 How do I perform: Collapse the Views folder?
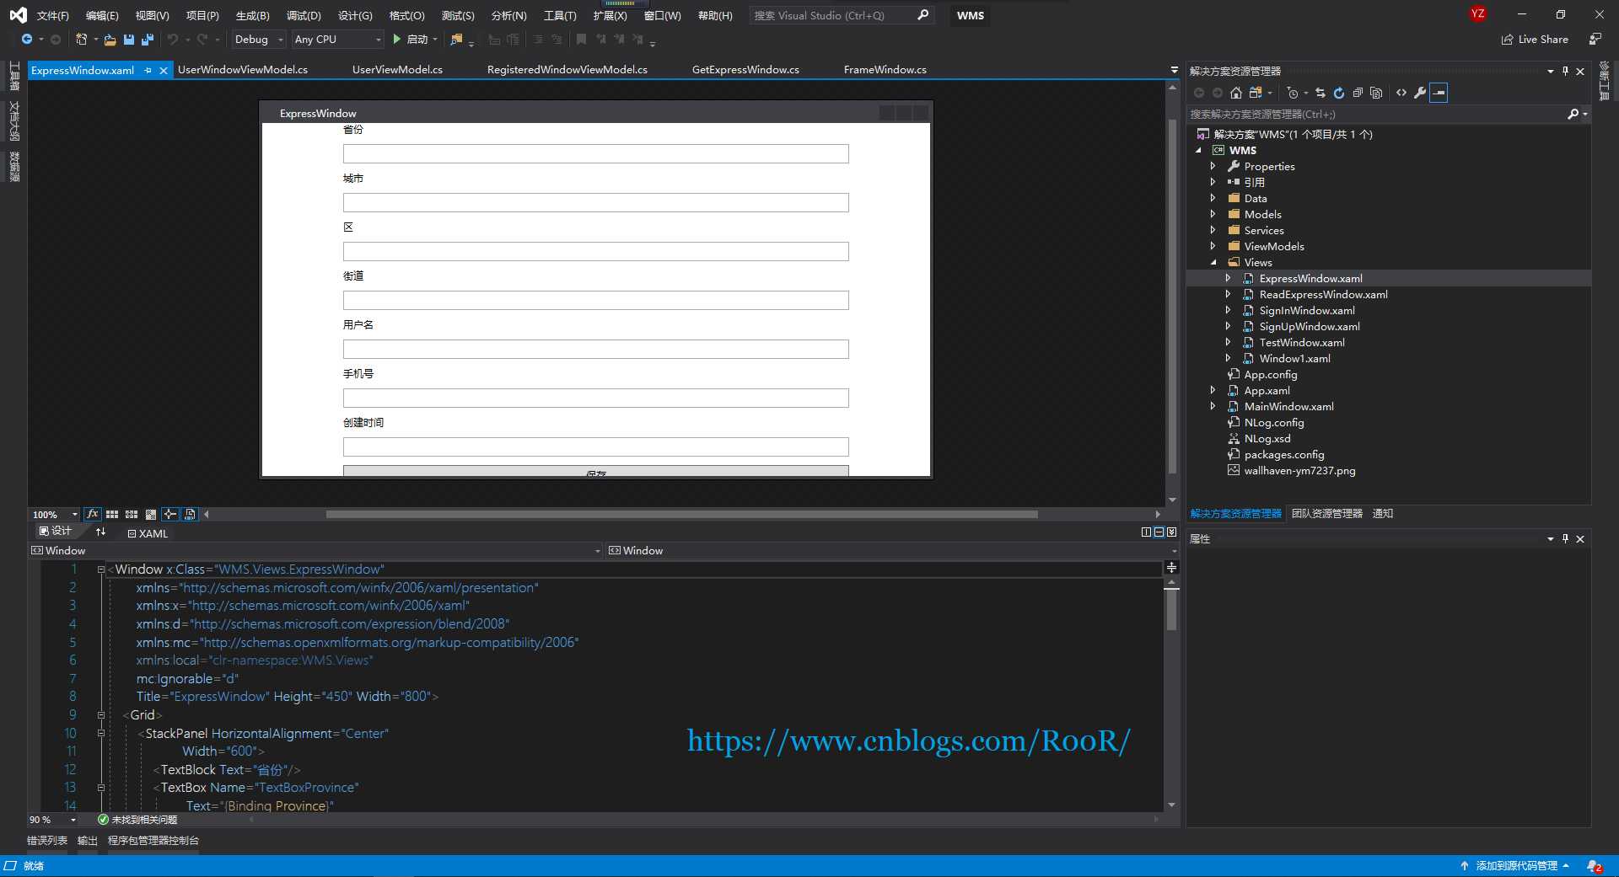(1213, 263)
